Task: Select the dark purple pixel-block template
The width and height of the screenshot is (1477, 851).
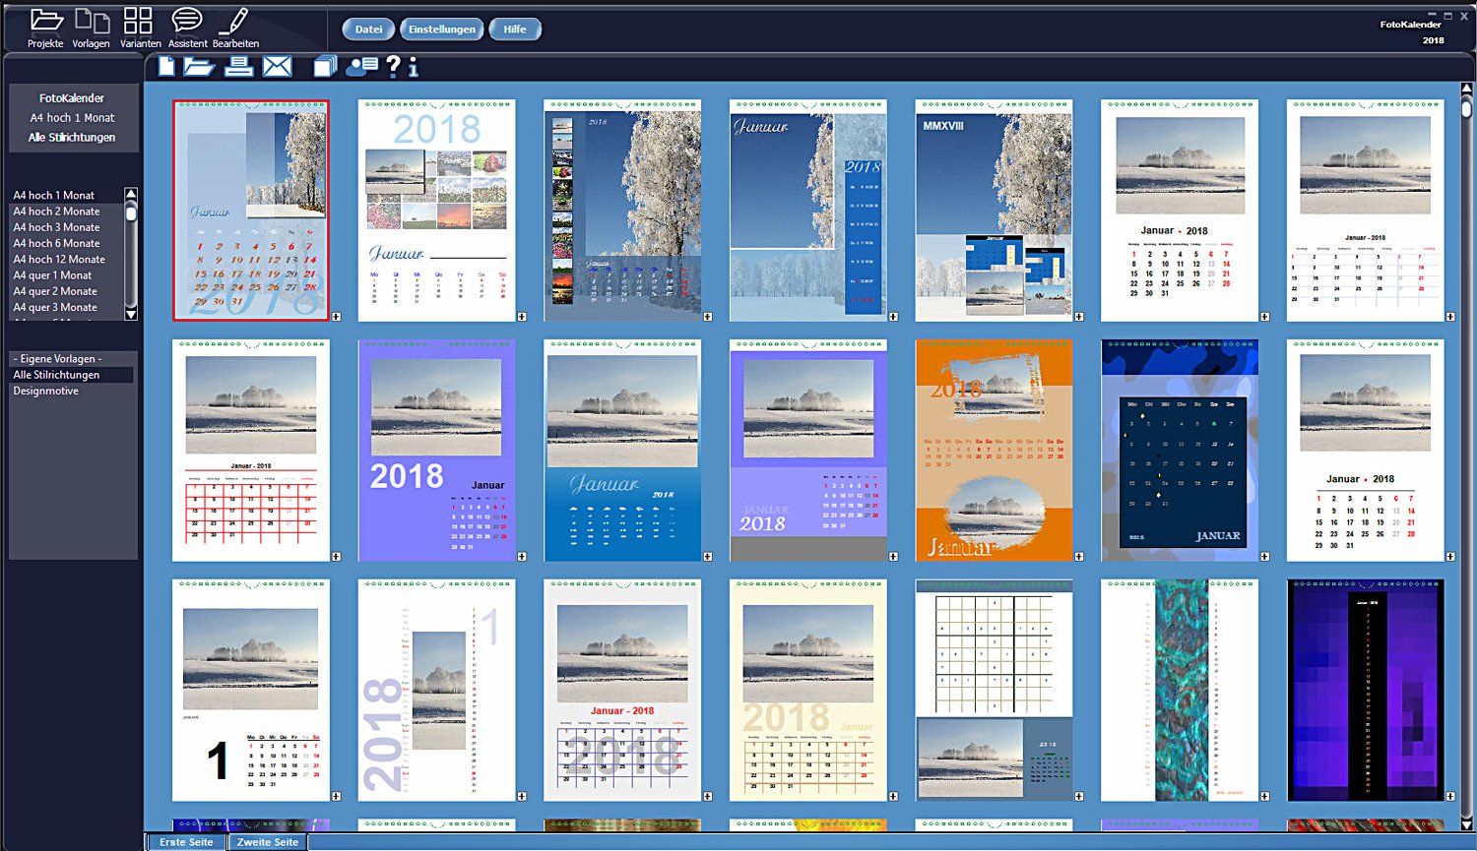Action: click(1366, 690)
